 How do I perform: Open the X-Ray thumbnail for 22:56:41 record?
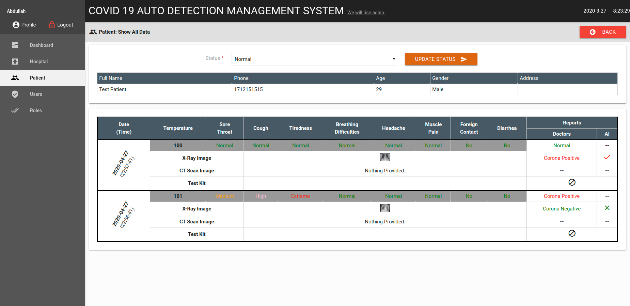point(385,208)
